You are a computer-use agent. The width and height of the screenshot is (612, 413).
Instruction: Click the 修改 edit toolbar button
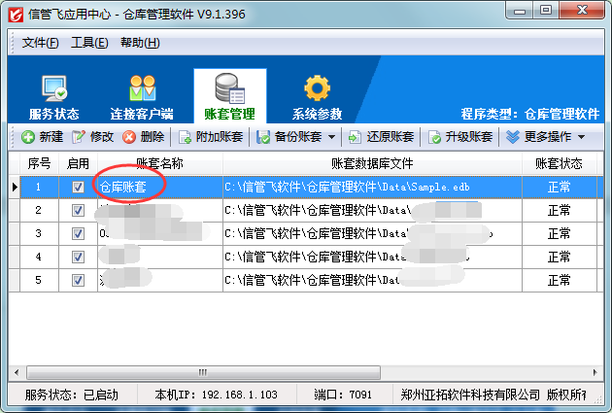click(93, 137)
